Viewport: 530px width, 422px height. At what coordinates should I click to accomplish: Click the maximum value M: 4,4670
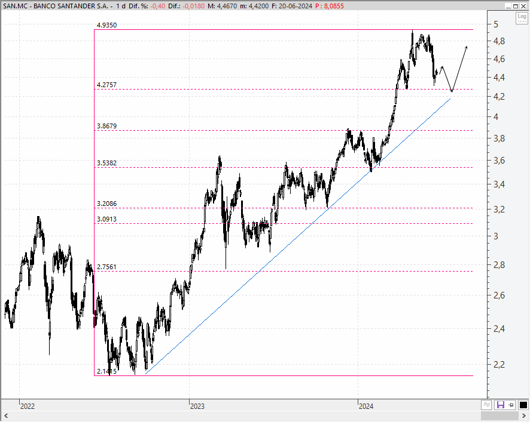[222, 6]
